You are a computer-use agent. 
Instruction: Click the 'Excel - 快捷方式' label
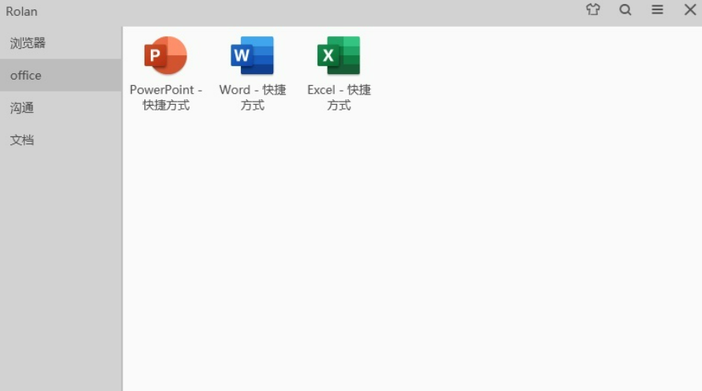339,98
